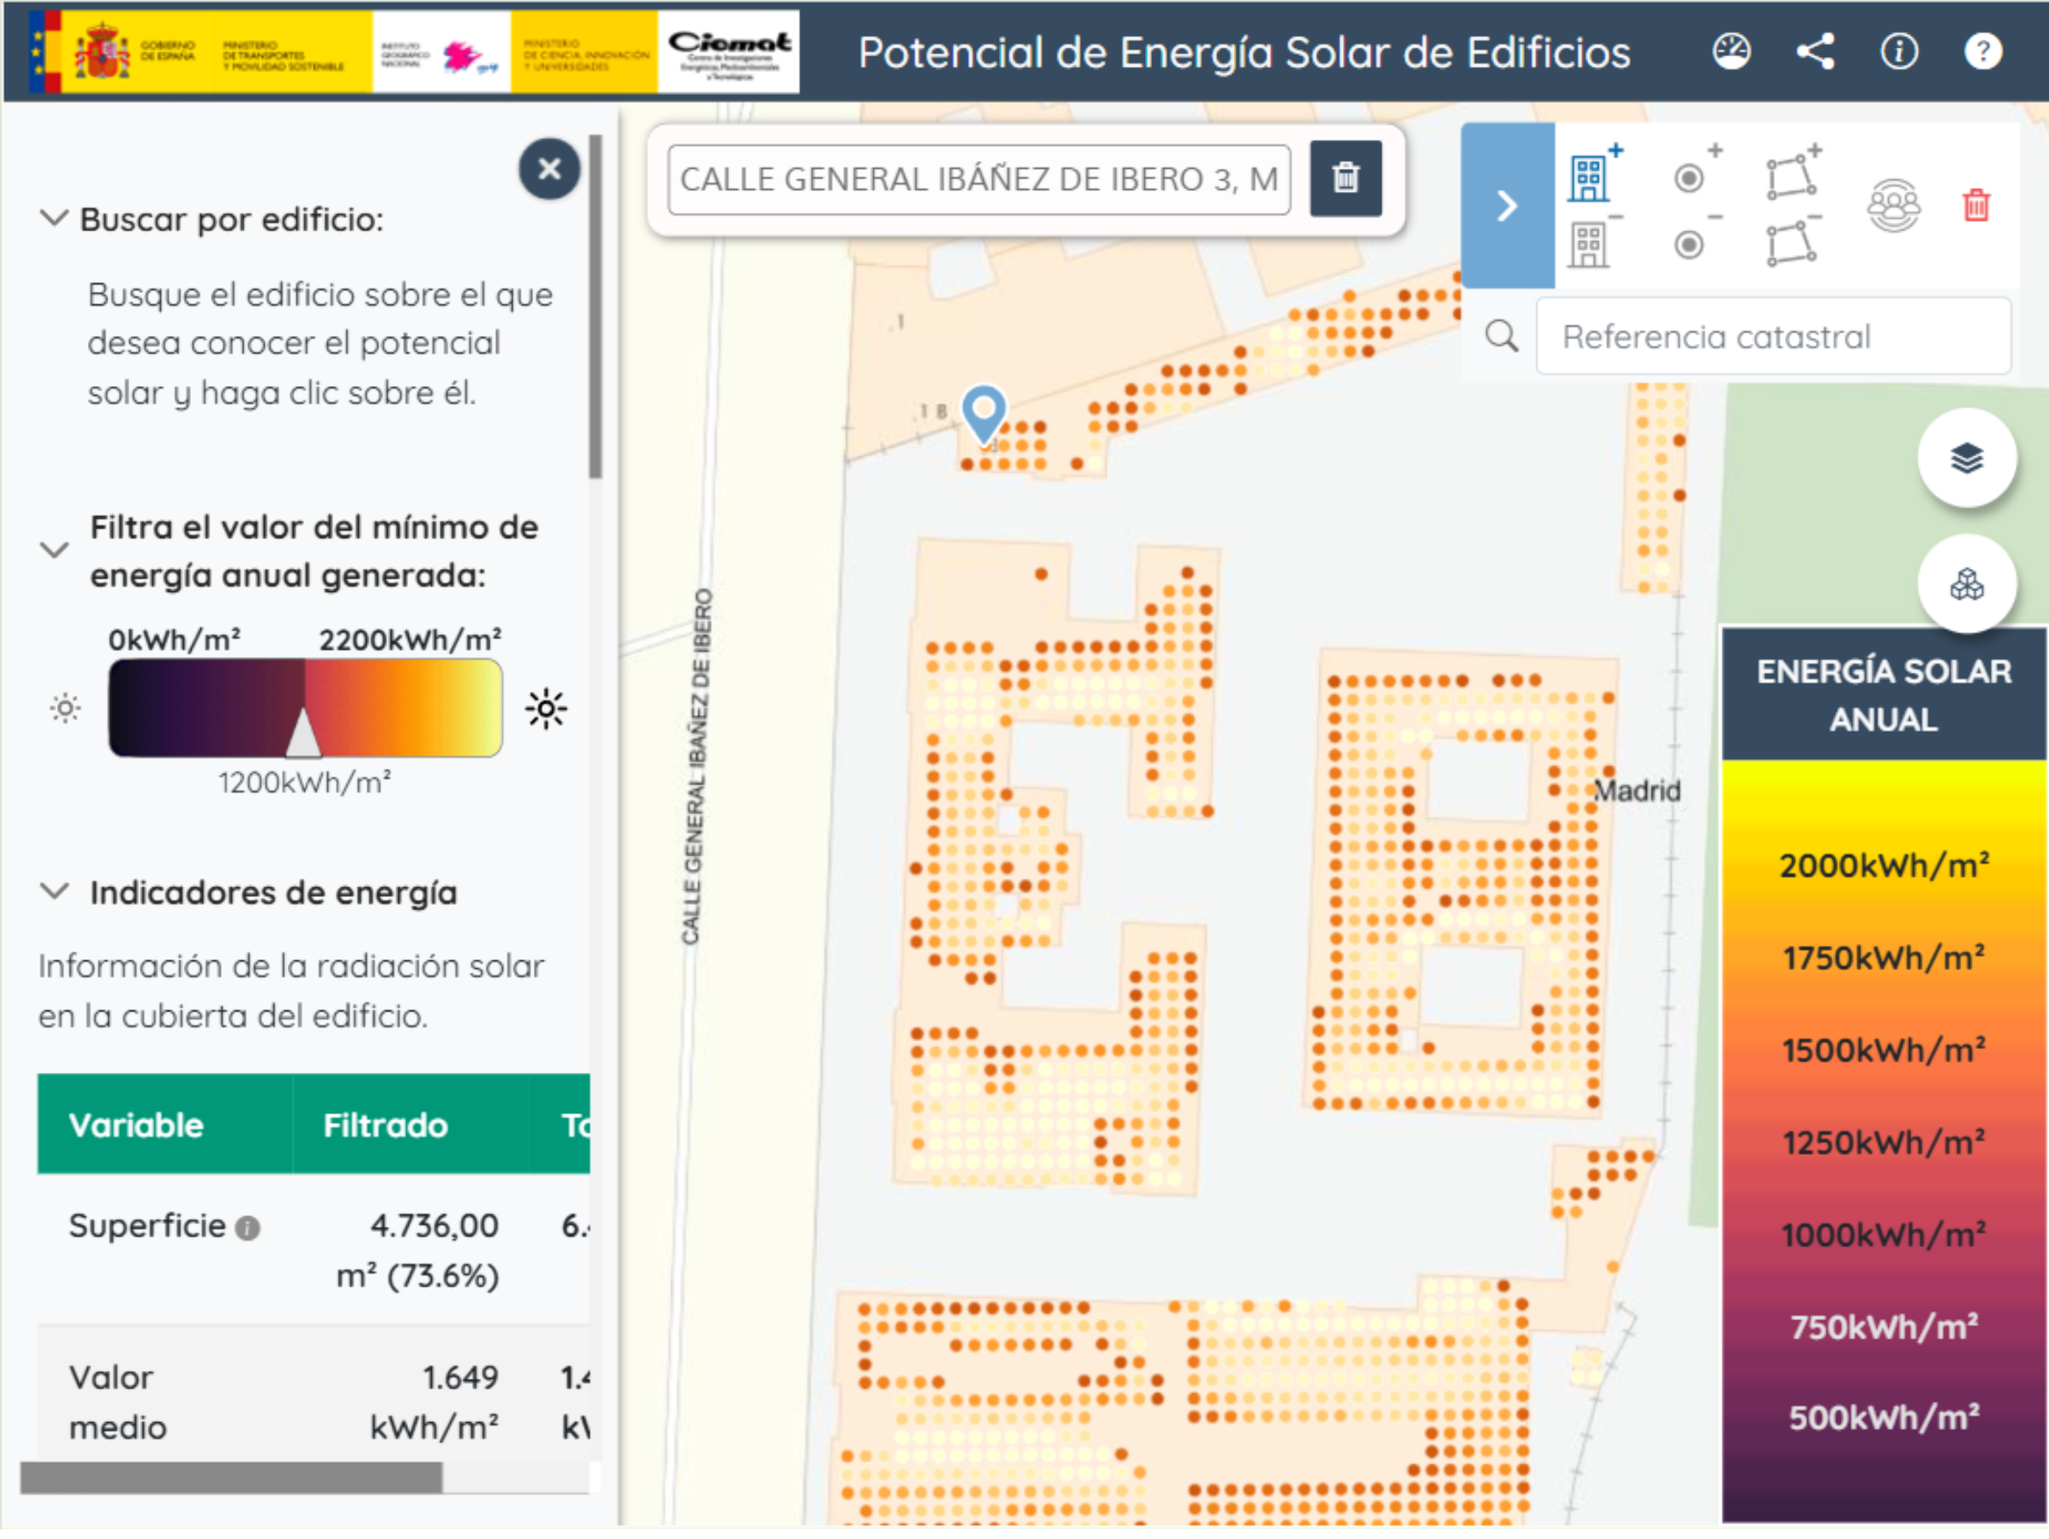Click the 3D cubes view button
Image resolution: width=2049 pixels, height=1539 pixels.
pos(1965,586)
